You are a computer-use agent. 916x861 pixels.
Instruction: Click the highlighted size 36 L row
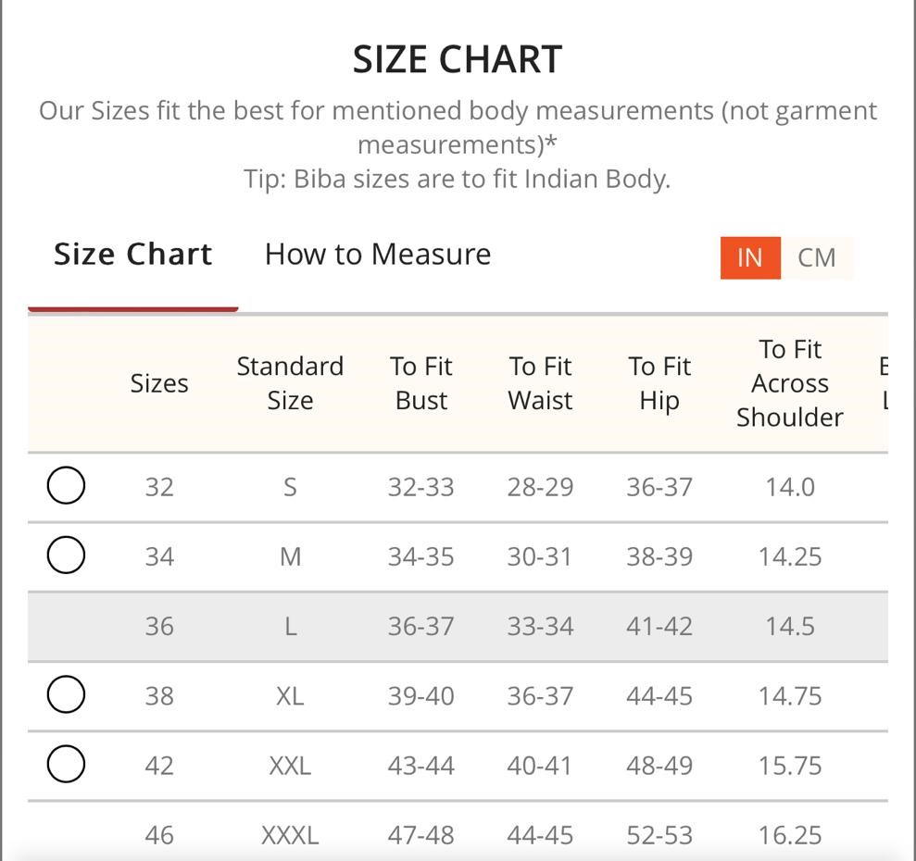pos(458,627)
